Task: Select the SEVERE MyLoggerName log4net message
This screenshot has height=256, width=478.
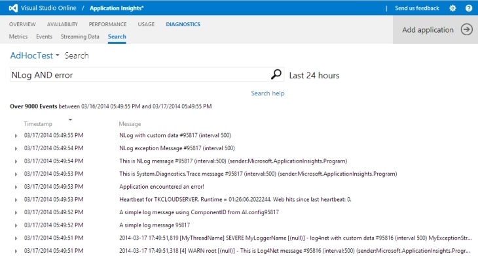Action: pos(295,238)
